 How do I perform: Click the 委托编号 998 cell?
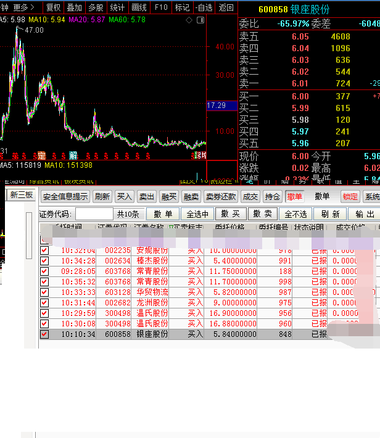coord(285,282)
